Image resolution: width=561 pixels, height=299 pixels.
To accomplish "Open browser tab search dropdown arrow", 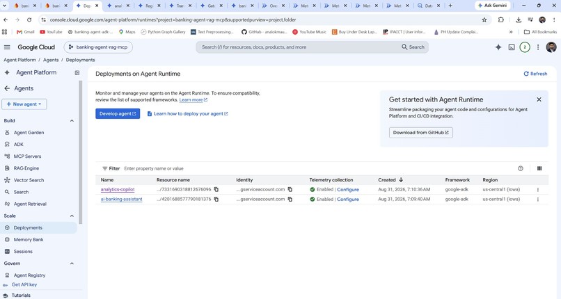I will click(x=5, y=6).
